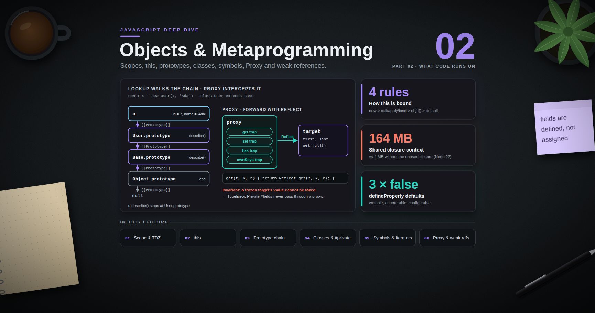Open the Classes & #private lecture card
This screenshot has height=313, width=595.
click(x=327, y=238)
